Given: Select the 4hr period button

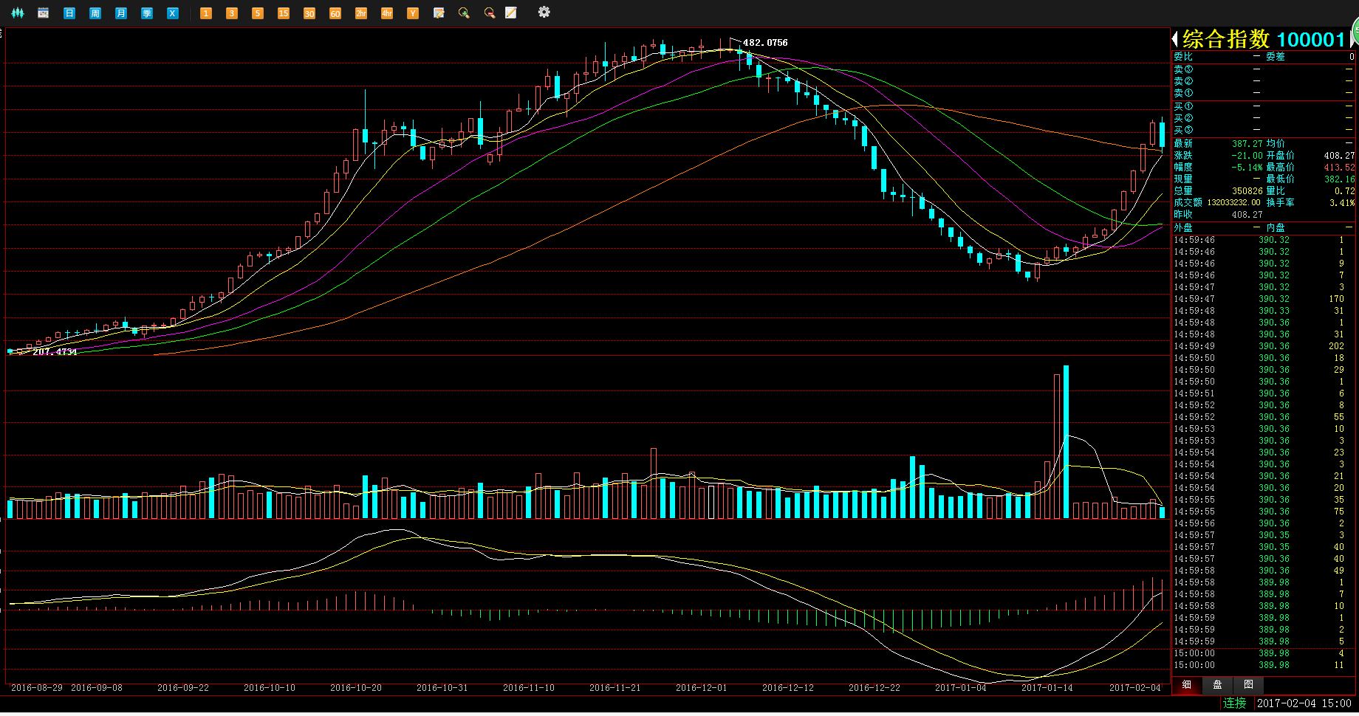Looking at the screenshot, I should click(x=387, y=13).
